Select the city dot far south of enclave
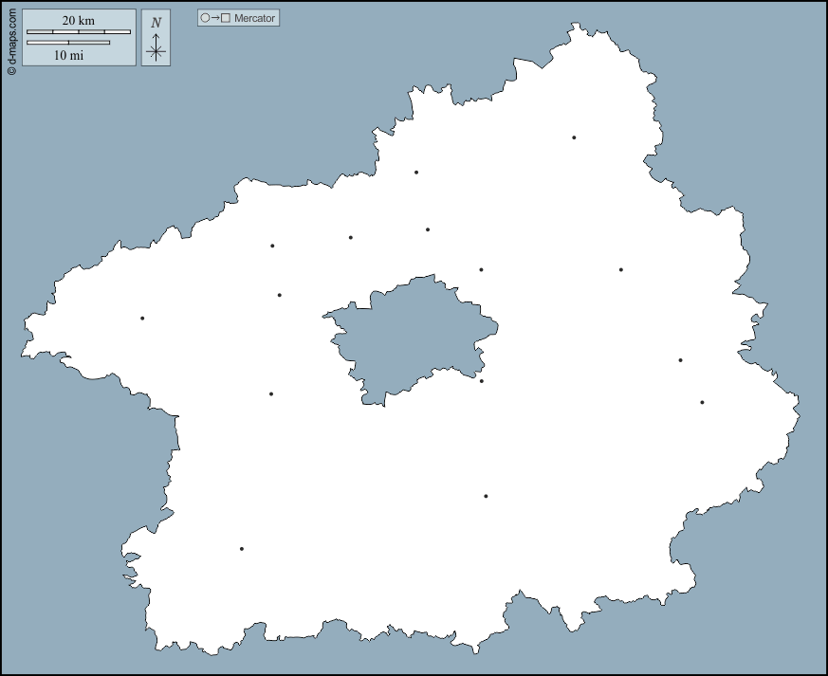The height and width of the screenshot is (676, 828). (x=486, y=496)
